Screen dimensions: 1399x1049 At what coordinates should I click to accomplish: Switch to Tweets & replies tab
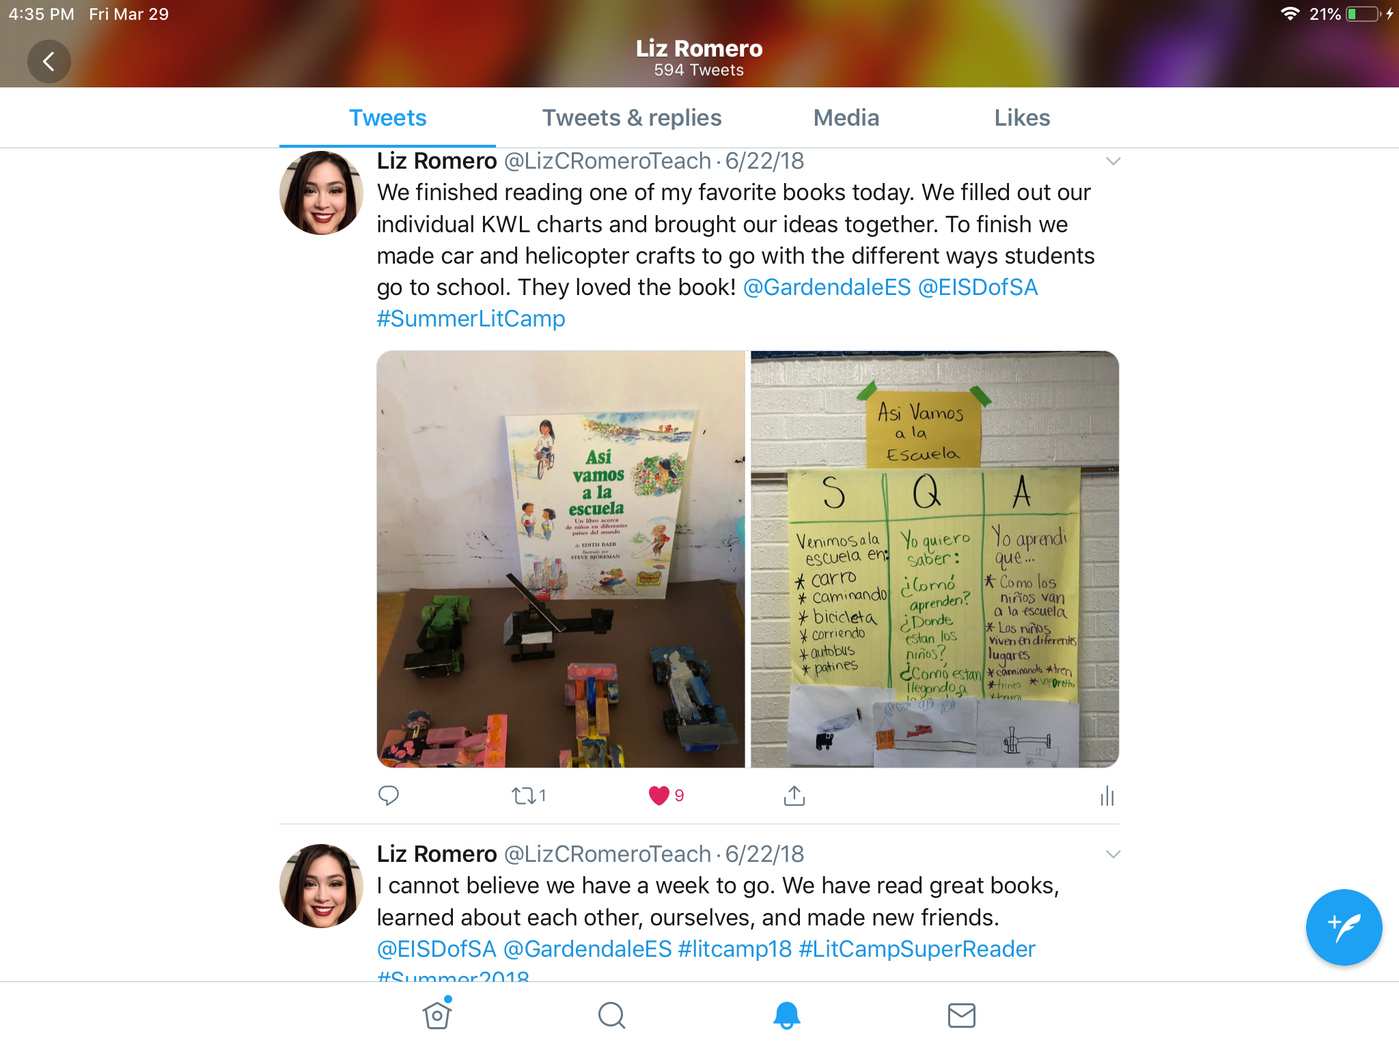[632, 118]
